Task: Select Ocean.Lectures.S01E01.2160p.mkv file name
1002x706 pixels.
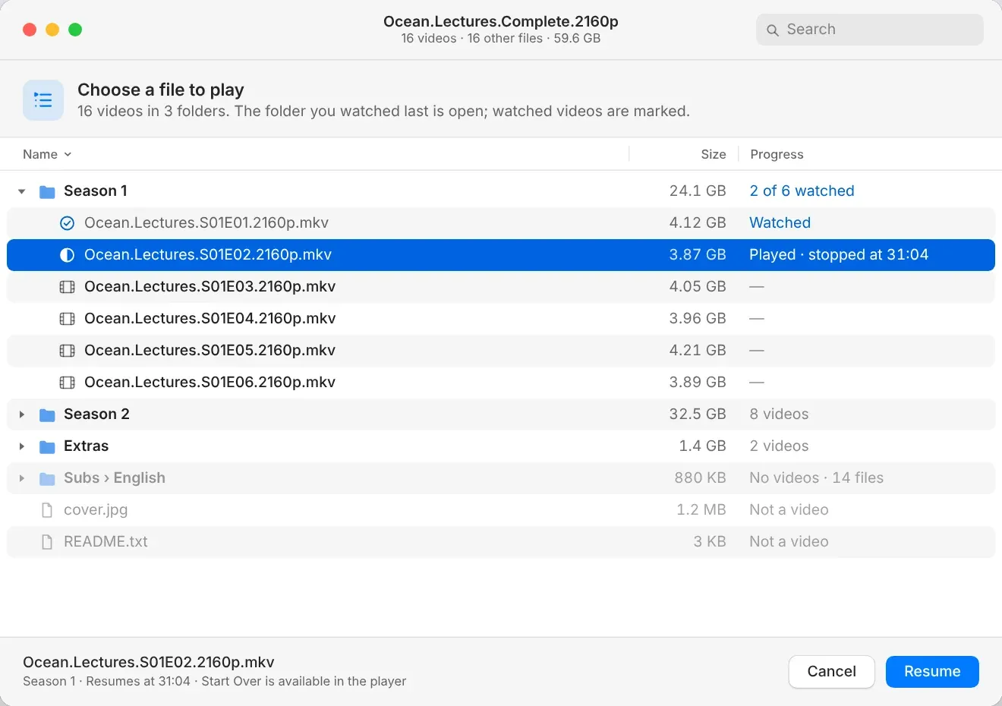Action: [206, 223]
